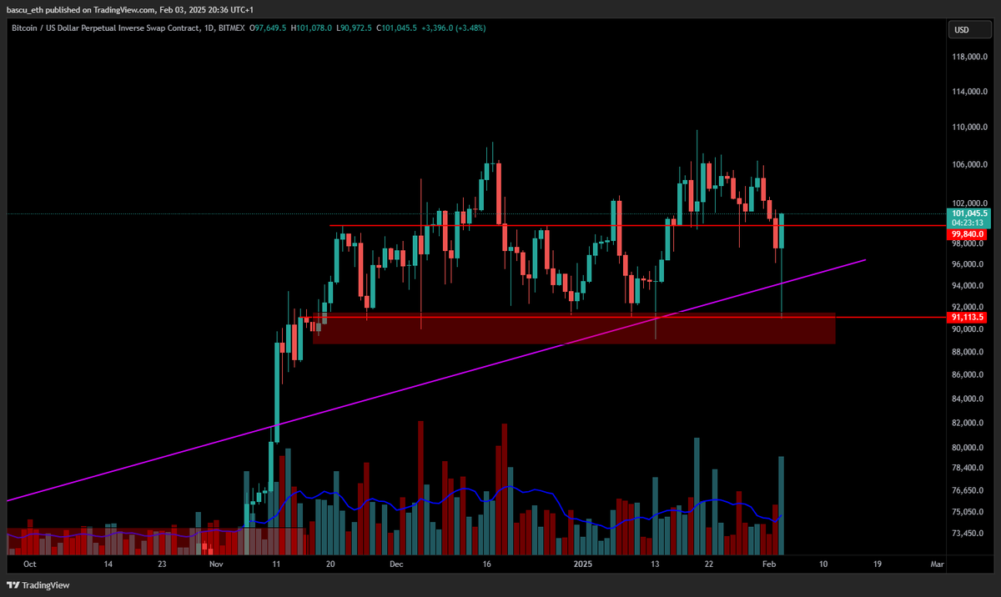Select the +3,396.0 (+3.48%) change value

455,28
